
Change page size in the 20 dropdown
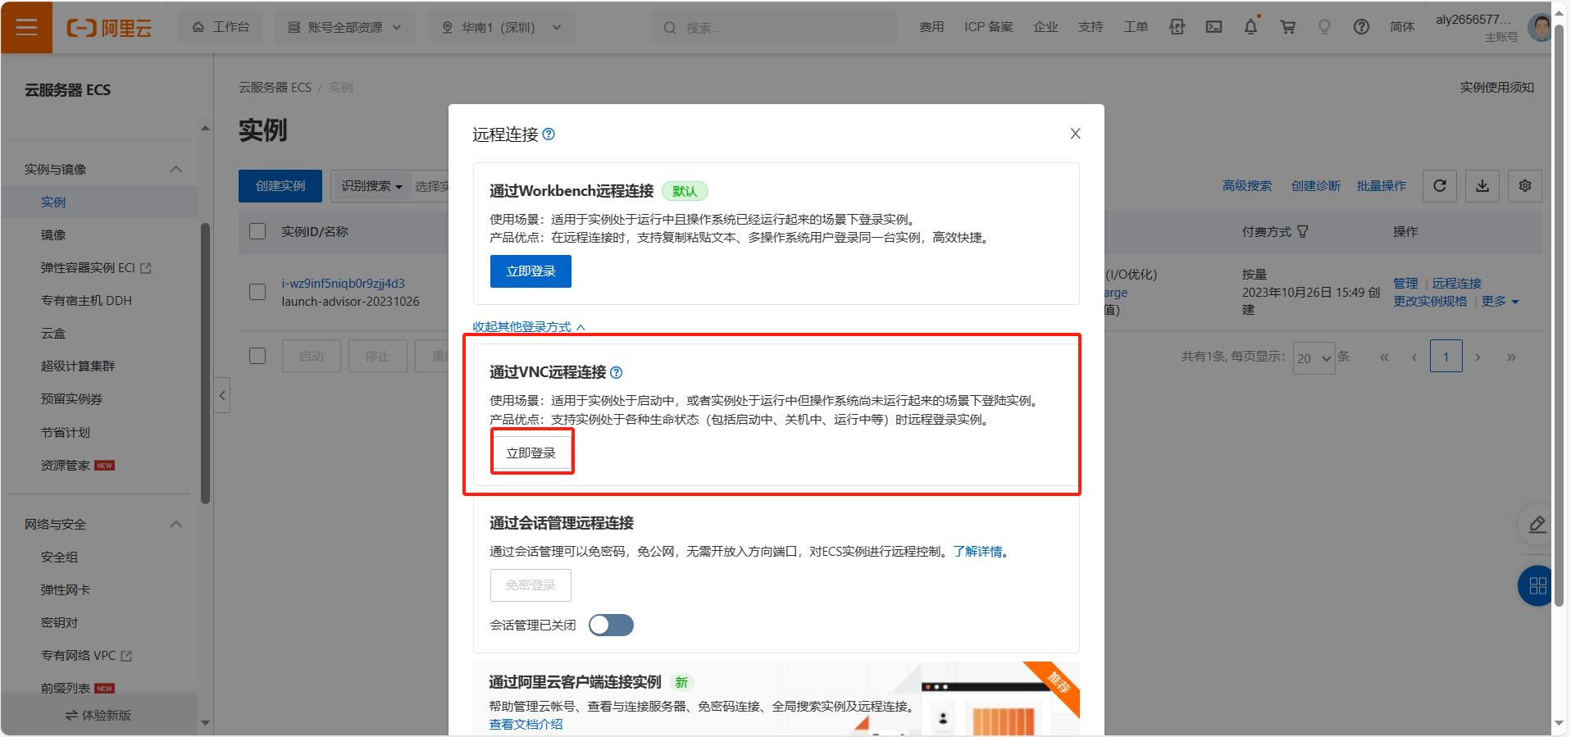[1314, 358]
